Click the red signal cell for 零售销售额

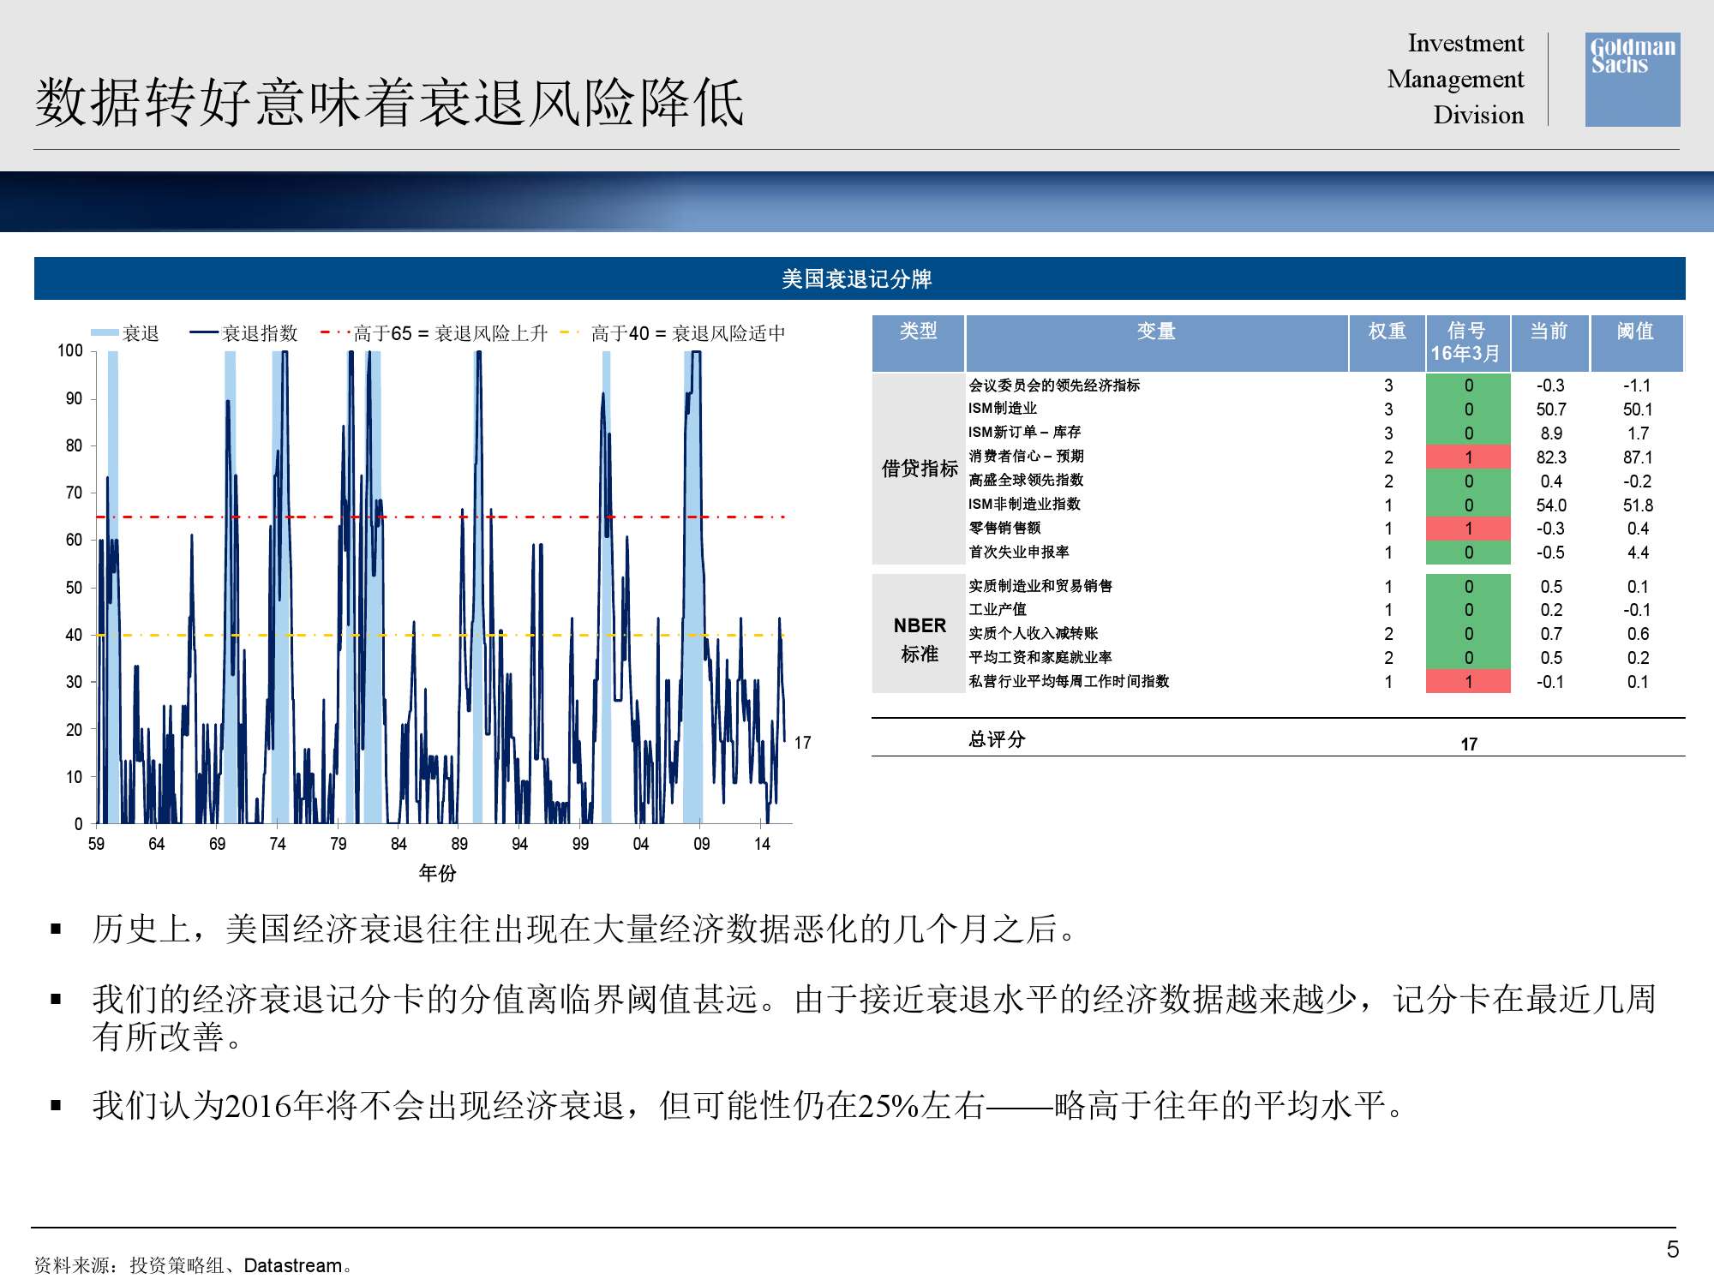click(x=1468, y=529)
